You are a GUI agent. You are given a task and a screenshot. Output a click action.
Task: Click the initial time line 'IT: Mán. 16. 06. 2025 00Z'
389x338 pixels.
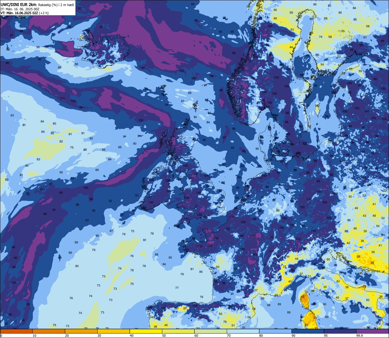click(20, 9)
